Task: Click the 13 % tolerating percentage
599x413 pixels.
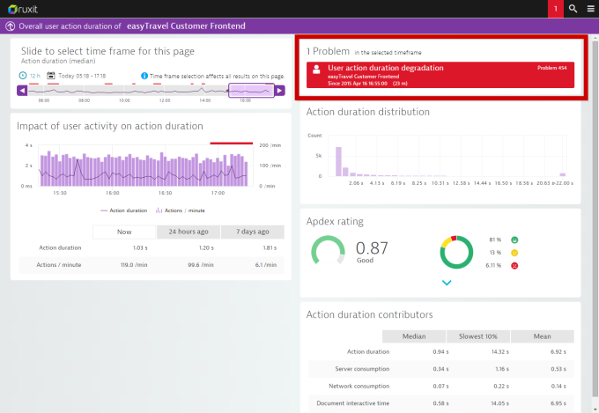Action: tap(495, 253)
